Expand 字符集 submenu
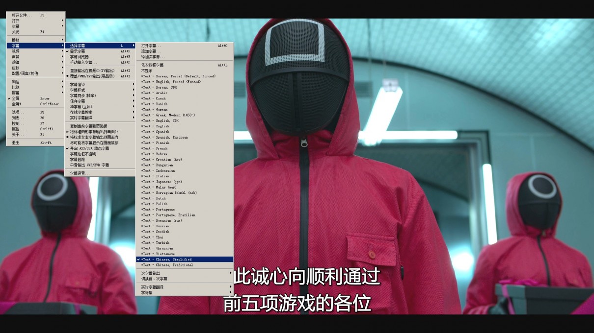This screenshot has height=333, width=594. pos(185,292)
